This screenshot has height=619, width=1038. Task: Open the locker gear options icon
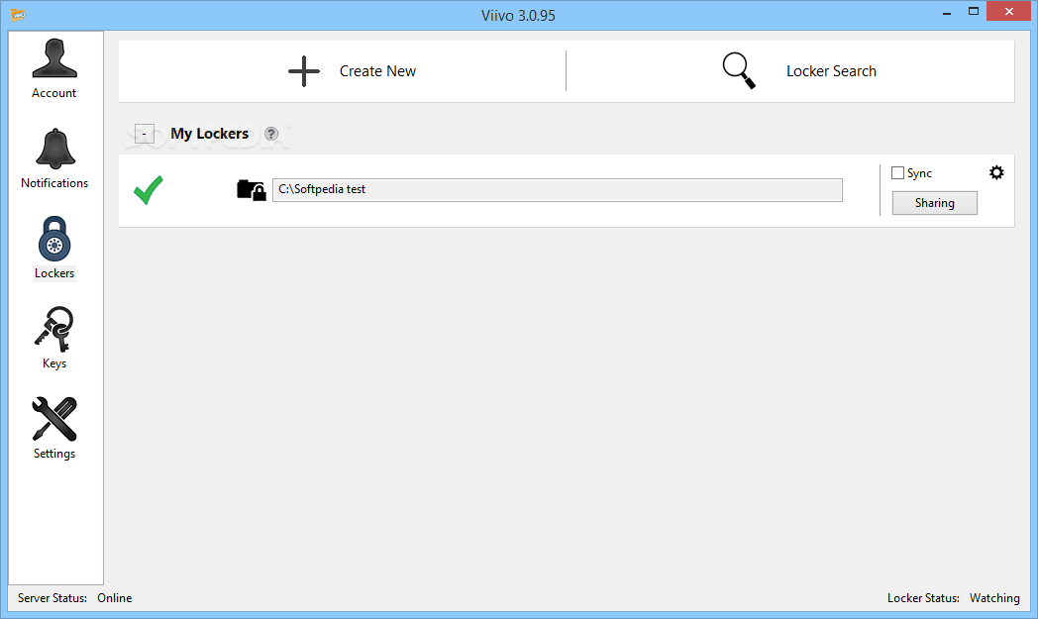click(x=996, y=172)
